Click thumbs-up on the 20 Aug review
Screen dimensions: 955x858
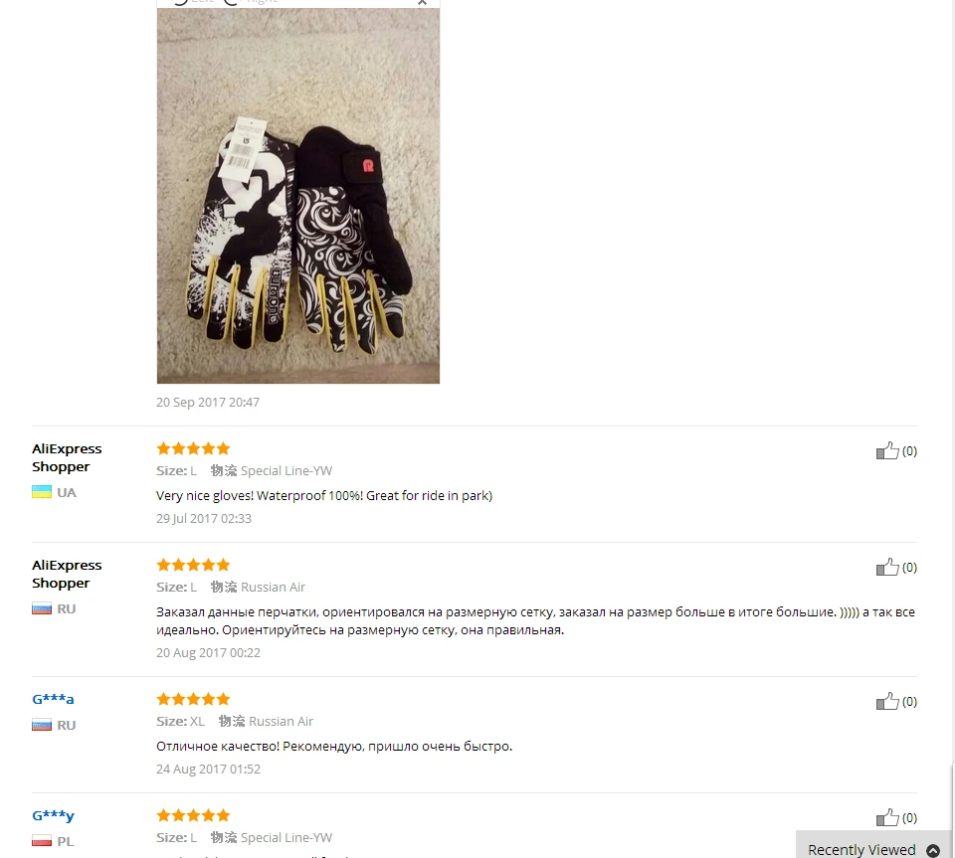[887, 567]
